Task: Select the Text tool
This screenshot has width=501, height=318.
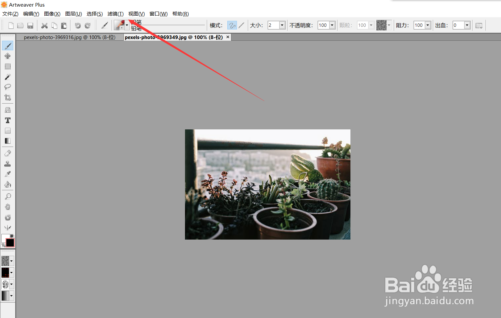Action: tap(8, 120)
